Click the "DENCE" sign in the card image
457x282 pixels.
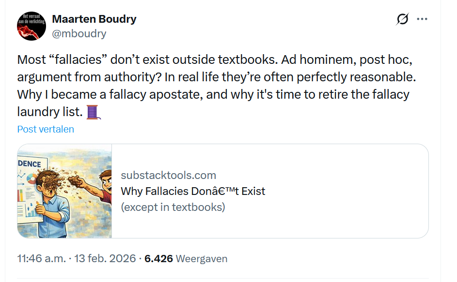(30, 164)
